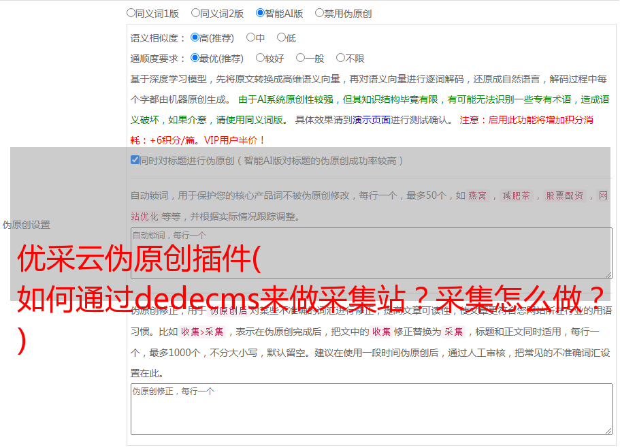
Task: Set 通顺度要求 to 不限
Action: click(340, 58)
